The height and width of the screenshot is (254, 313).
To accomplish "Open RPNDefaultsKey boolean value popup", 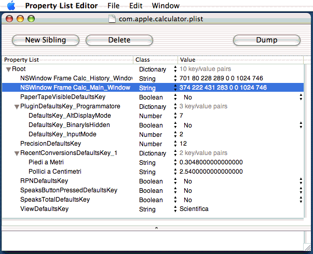I will (x=301, y=181).
